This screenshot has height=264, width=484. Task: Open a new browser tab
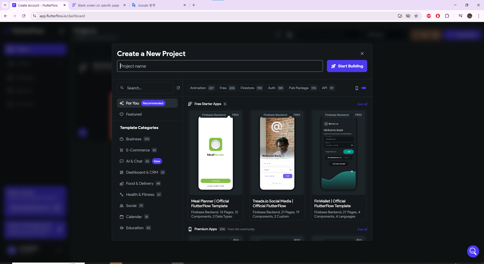pos(194,5)
